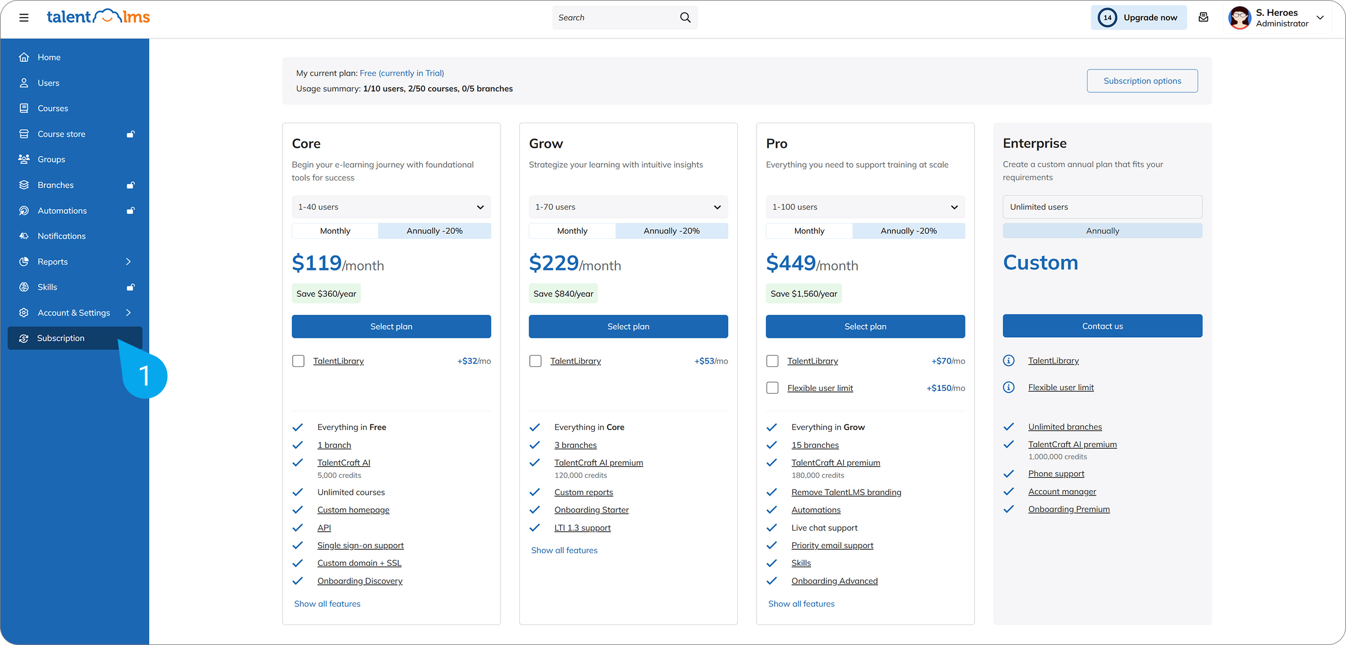Click the Account & Settings gear icon
Viewport: 1346px width, 645px height.
(x=24, y=313)
